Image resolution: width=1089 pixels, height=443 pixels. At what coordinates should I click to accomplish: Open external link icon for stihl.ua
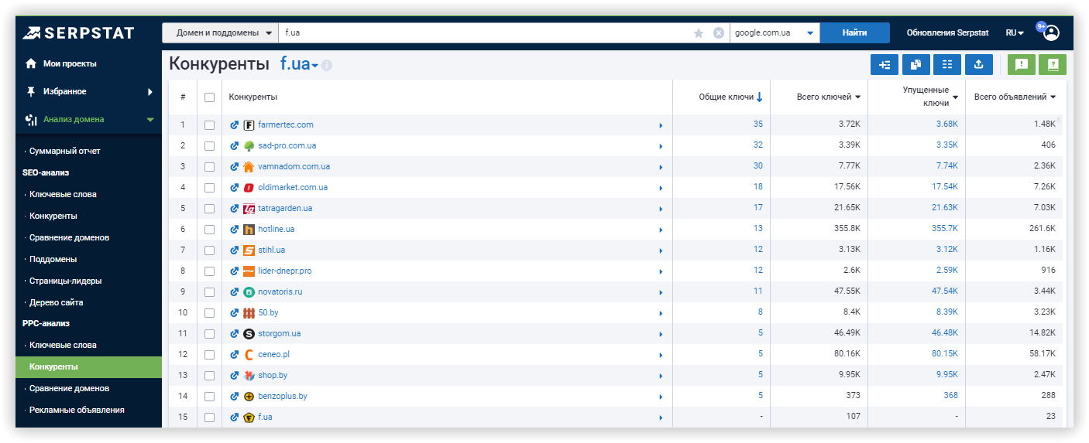[235, 250]
